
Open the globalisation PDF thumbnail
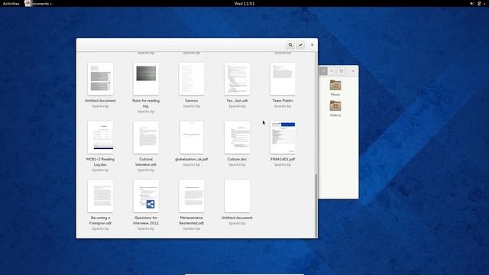(x=192, y=137)
